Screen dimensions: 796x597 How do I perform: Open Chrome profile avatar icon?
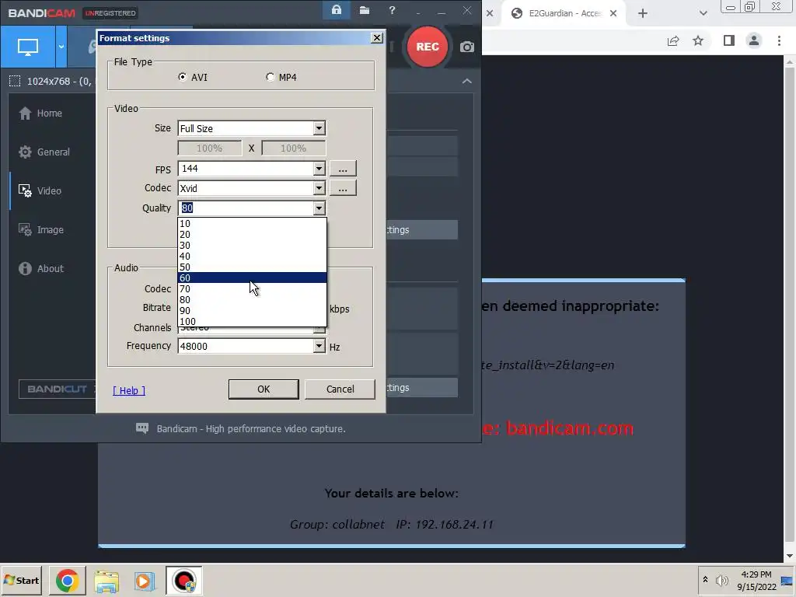754,40
